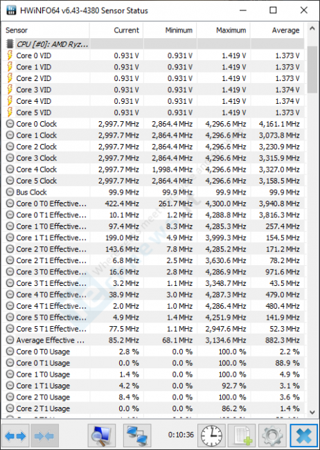The image size is (320, 450).
Task: Reset the elapsed time clock icon
Action: pos(212,436)
